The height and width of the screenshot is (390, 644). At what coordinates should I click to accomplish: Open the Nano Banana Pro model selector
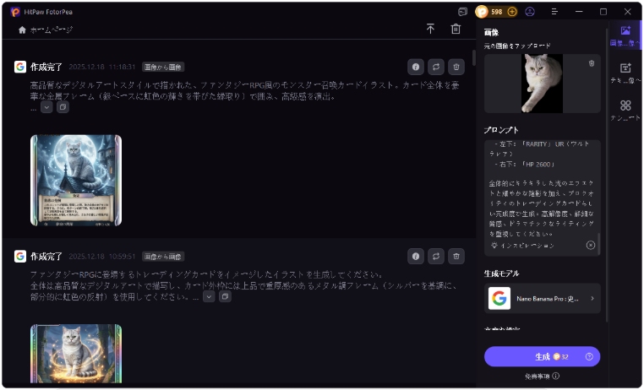(x=542, y=299)
